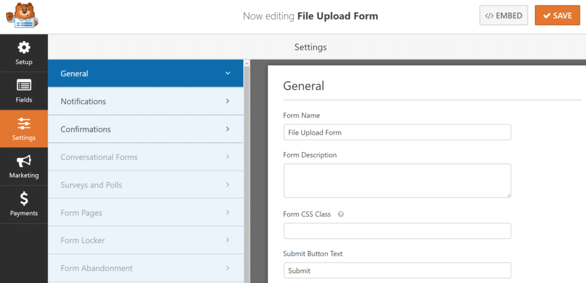Expand the Confirmations section arrow
The width and height of the screenshot is (586, 283).
pyautogui.click(x=228, y=129)
